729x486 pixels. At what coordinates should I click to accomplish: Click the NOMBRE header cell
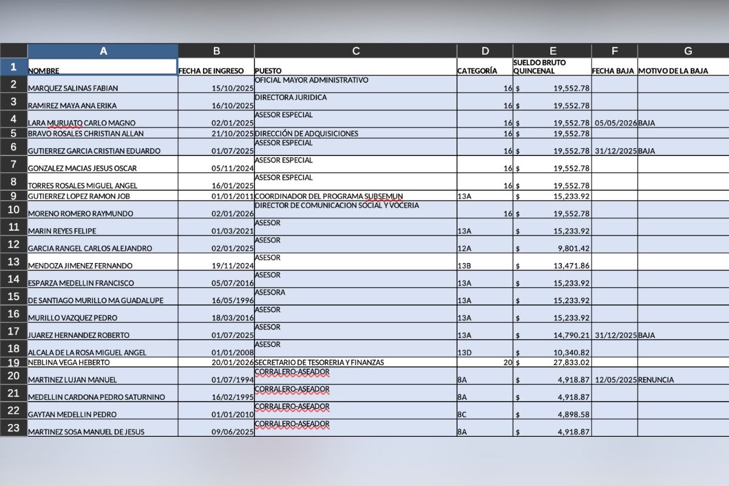tap(103, 67)
